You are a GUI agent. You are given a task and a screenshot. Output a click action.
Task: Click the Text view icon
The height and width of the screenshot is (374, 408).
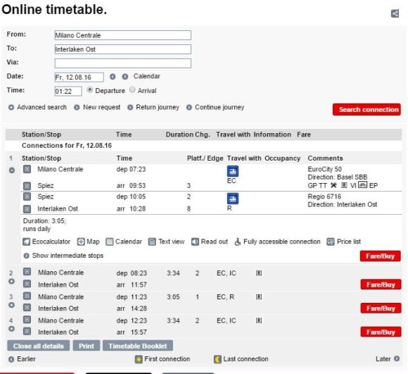pos(152,242)
